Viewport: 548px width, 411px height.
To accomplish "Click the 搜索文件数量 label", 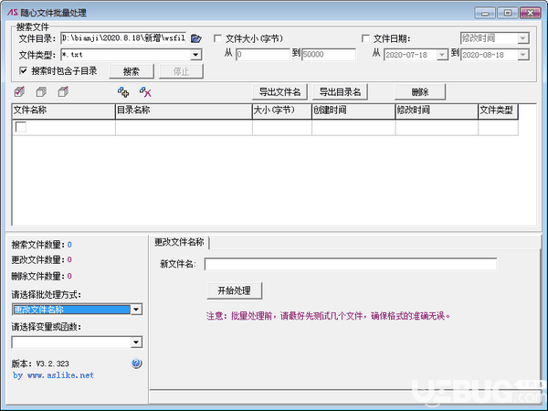I will click(38, 245).
